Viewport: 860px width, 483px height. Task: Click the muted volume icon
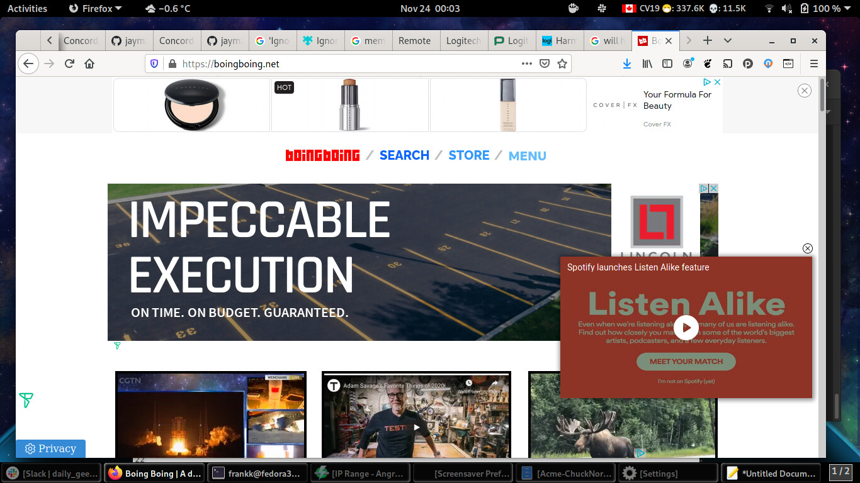[787, 8]
